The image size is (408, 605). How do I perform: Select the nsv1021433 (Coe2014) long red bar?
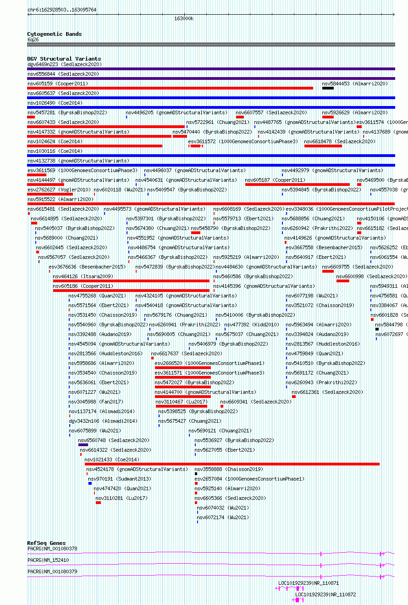232,464
